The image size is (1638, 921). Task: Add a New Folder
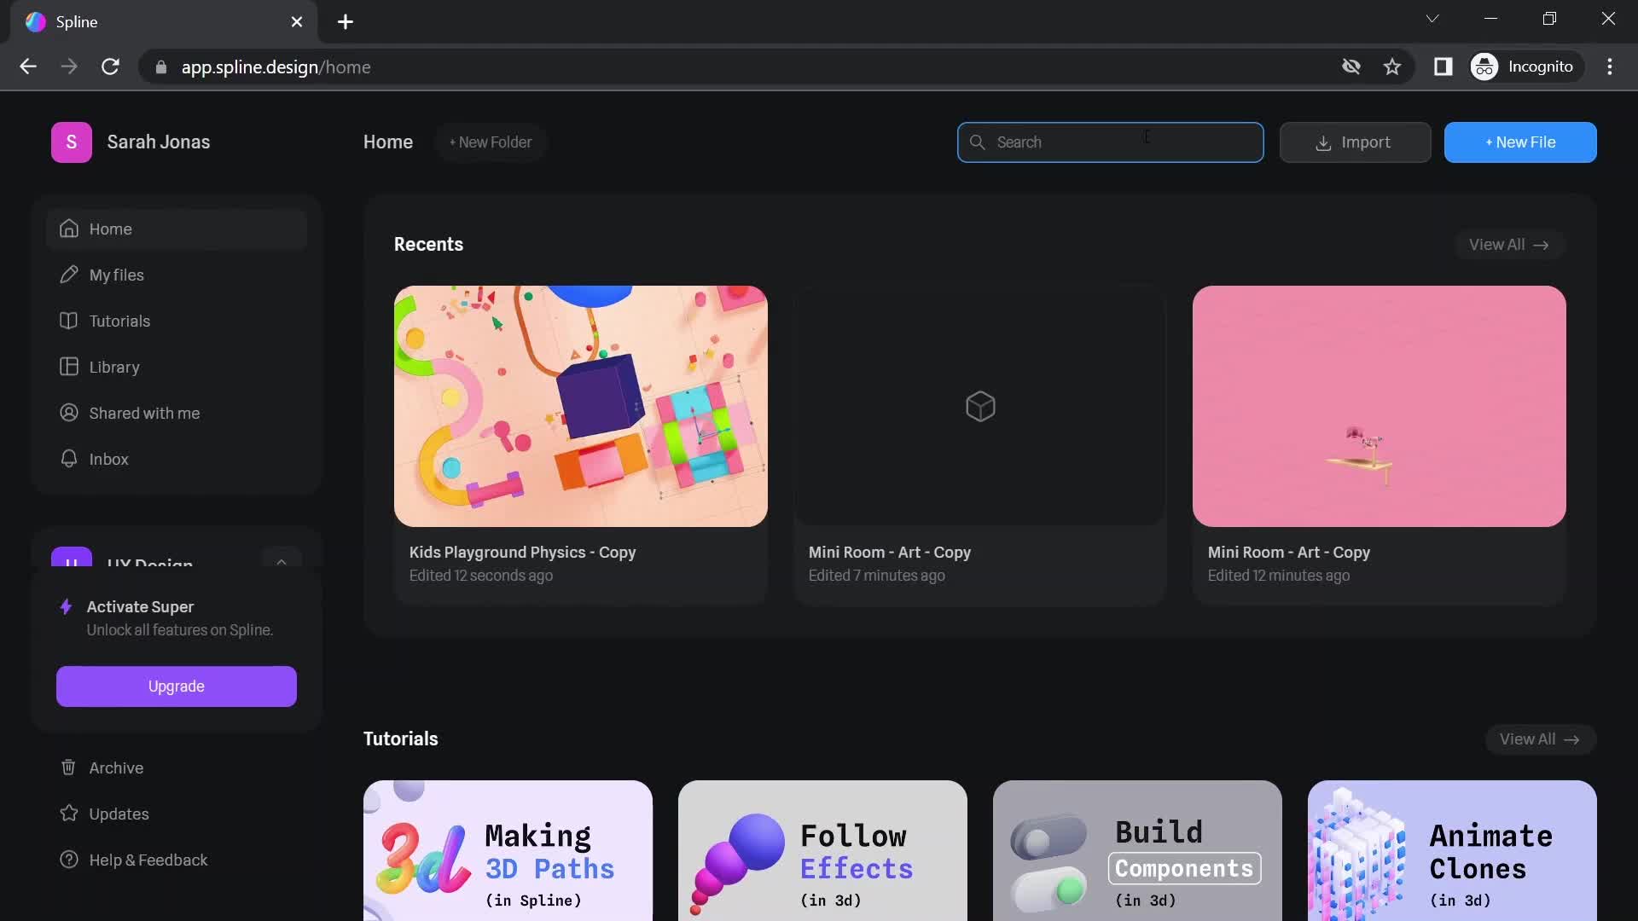491,142
